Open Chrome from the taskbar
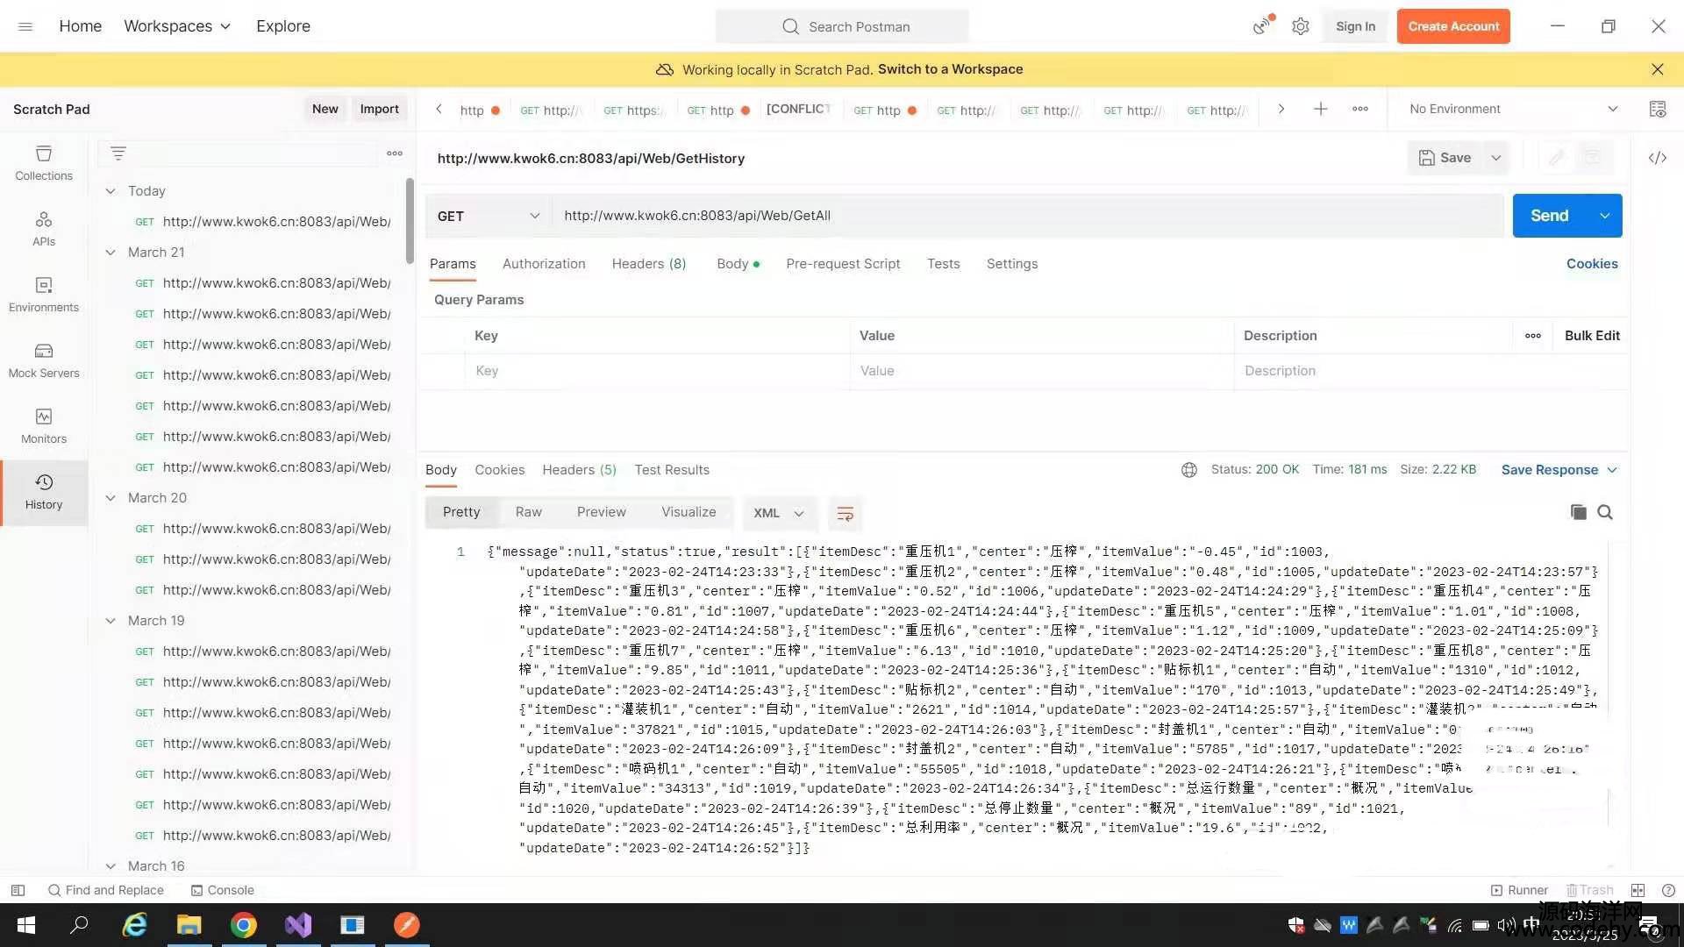Image resolution: width=1684 pixels, height=947 pixels. tap(244, 925)
